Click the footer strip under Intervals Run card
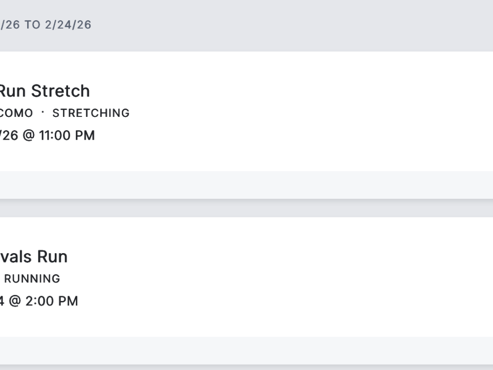The width and height of the screenshot is (493, 370). [x=246, y=351]
